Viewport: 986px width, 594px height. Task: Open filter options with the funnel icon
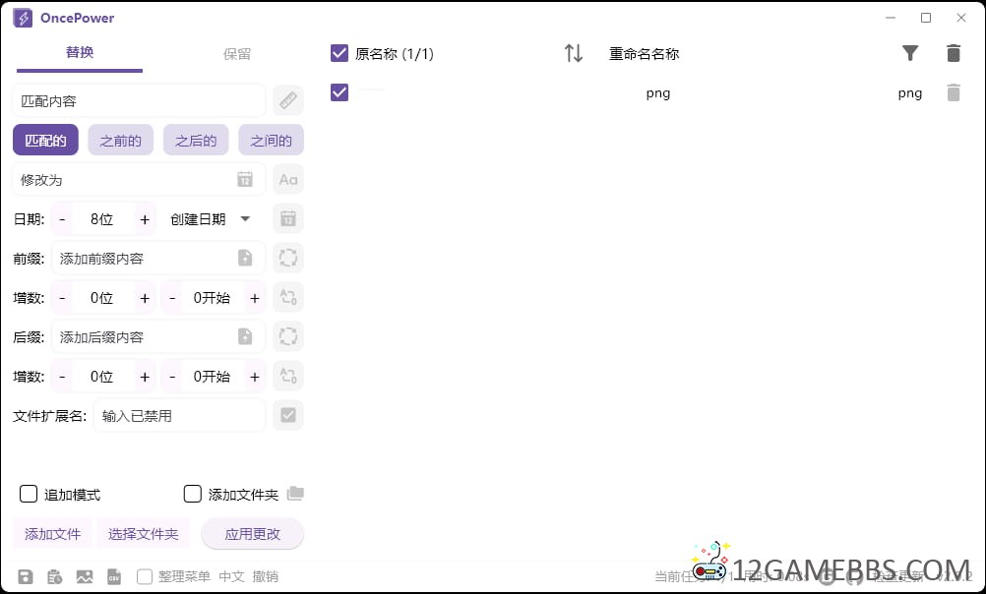point(910,53)
